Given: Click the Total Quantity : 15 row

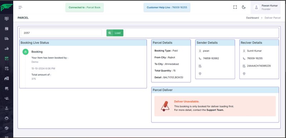Looking at the screenshot, I should pos(165,70).
